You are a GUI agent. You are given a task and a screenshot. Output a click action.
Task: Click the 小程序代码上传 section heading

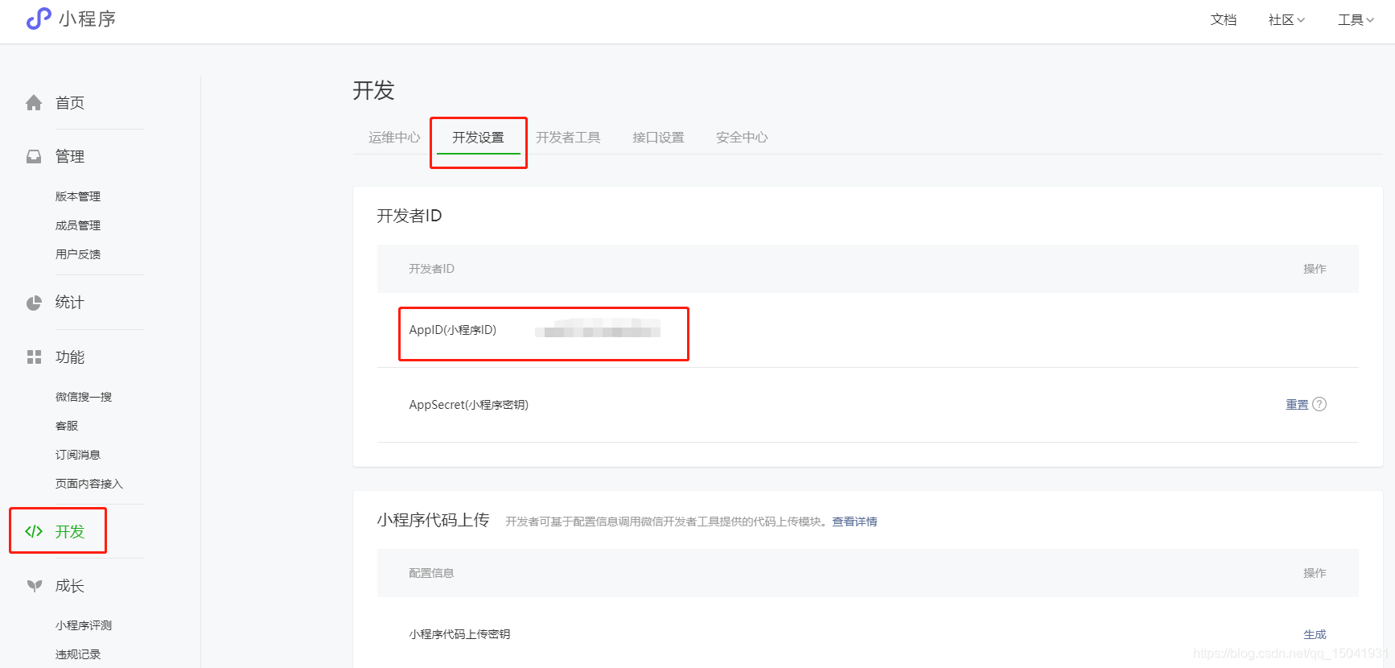433,520
